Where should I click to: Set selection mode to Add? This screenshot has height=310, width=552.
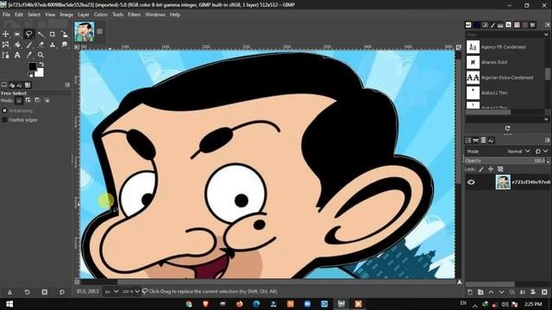28,101
